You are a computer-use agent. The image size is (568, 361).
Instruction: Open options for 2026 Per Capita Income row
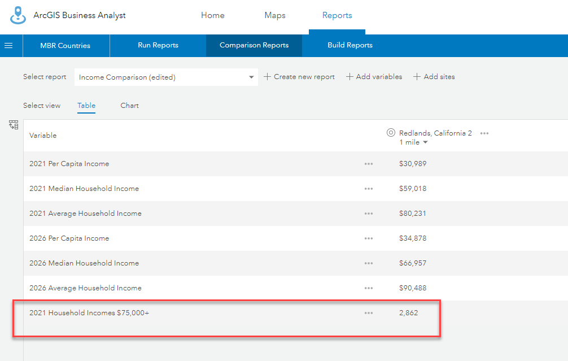pyautogui.click(x=369, y=238)
